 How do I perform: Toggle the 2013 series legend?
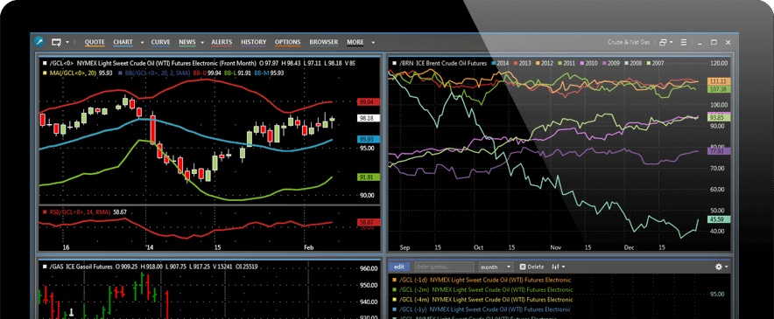tap(522, 64)
